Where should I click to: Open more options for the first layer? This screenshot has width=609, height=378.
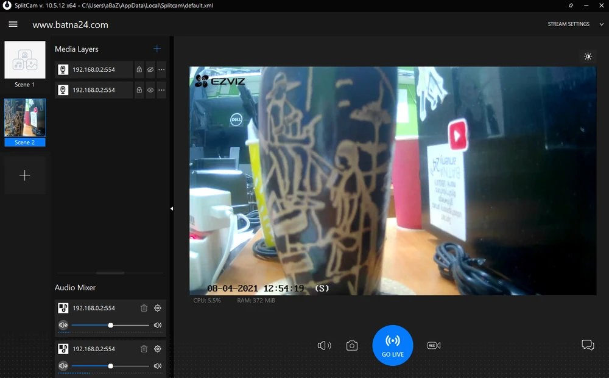click(161, 69)
